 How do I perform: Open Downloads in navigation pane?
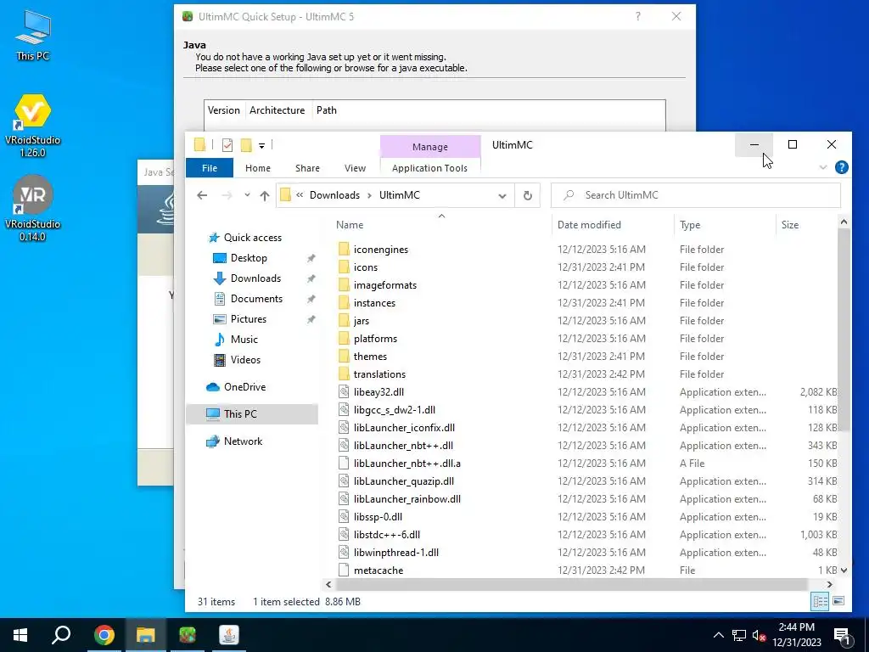255,278
